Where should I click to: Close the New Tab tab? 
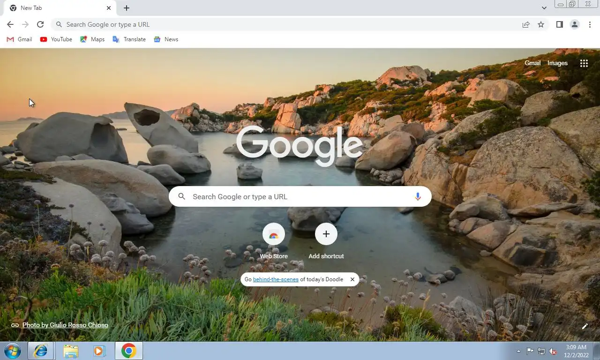click(109, 8)
